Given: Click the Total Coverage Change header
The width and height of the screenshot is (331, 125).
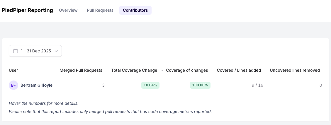Looking at the screenshot, I should pyautogui.click(x=134, y=70).
